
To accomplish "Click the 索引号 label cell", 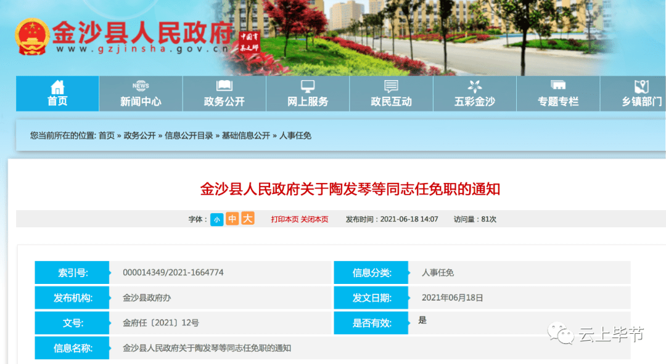I will point(72,272).
